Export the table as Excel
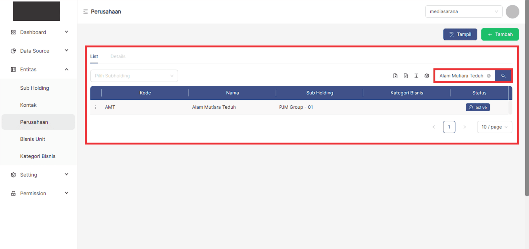 [x=406, y=76]
